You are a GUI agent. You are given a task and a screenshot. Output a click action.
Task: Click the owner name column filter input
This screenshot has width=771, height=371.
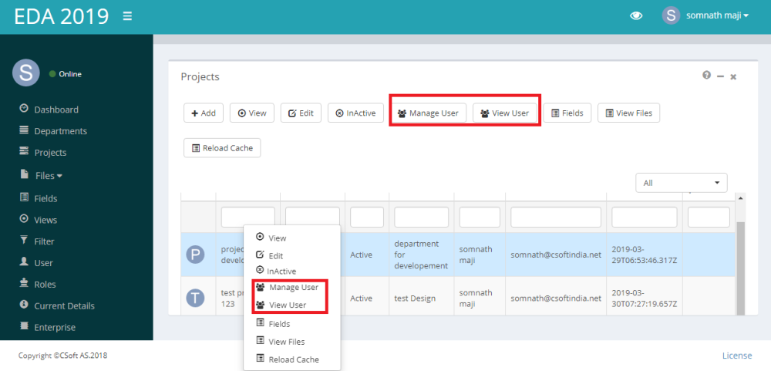480,217
